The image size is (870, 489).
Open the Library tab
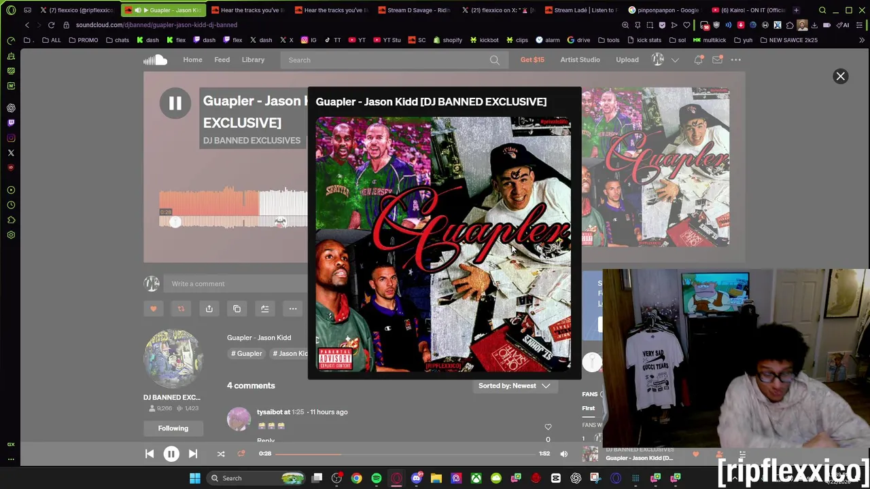[253, 60]
